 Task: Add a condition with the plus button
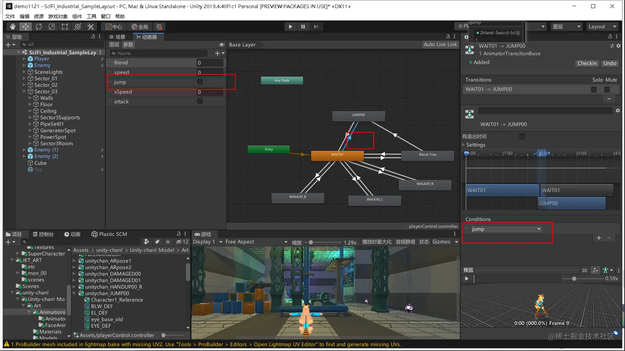(599, 238)
